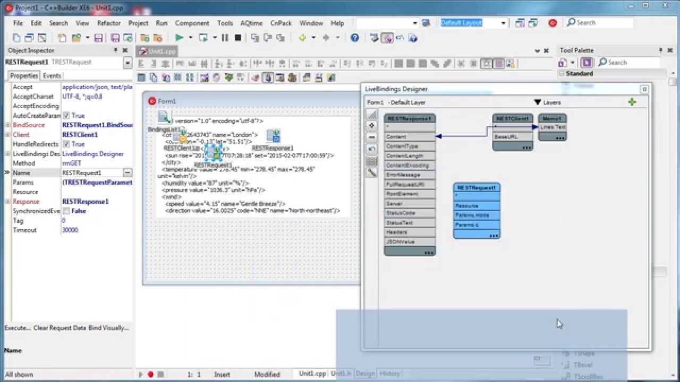680x382 pixels.
Task: Switch to the Events tab in Object Inspector
Action: 52,76
